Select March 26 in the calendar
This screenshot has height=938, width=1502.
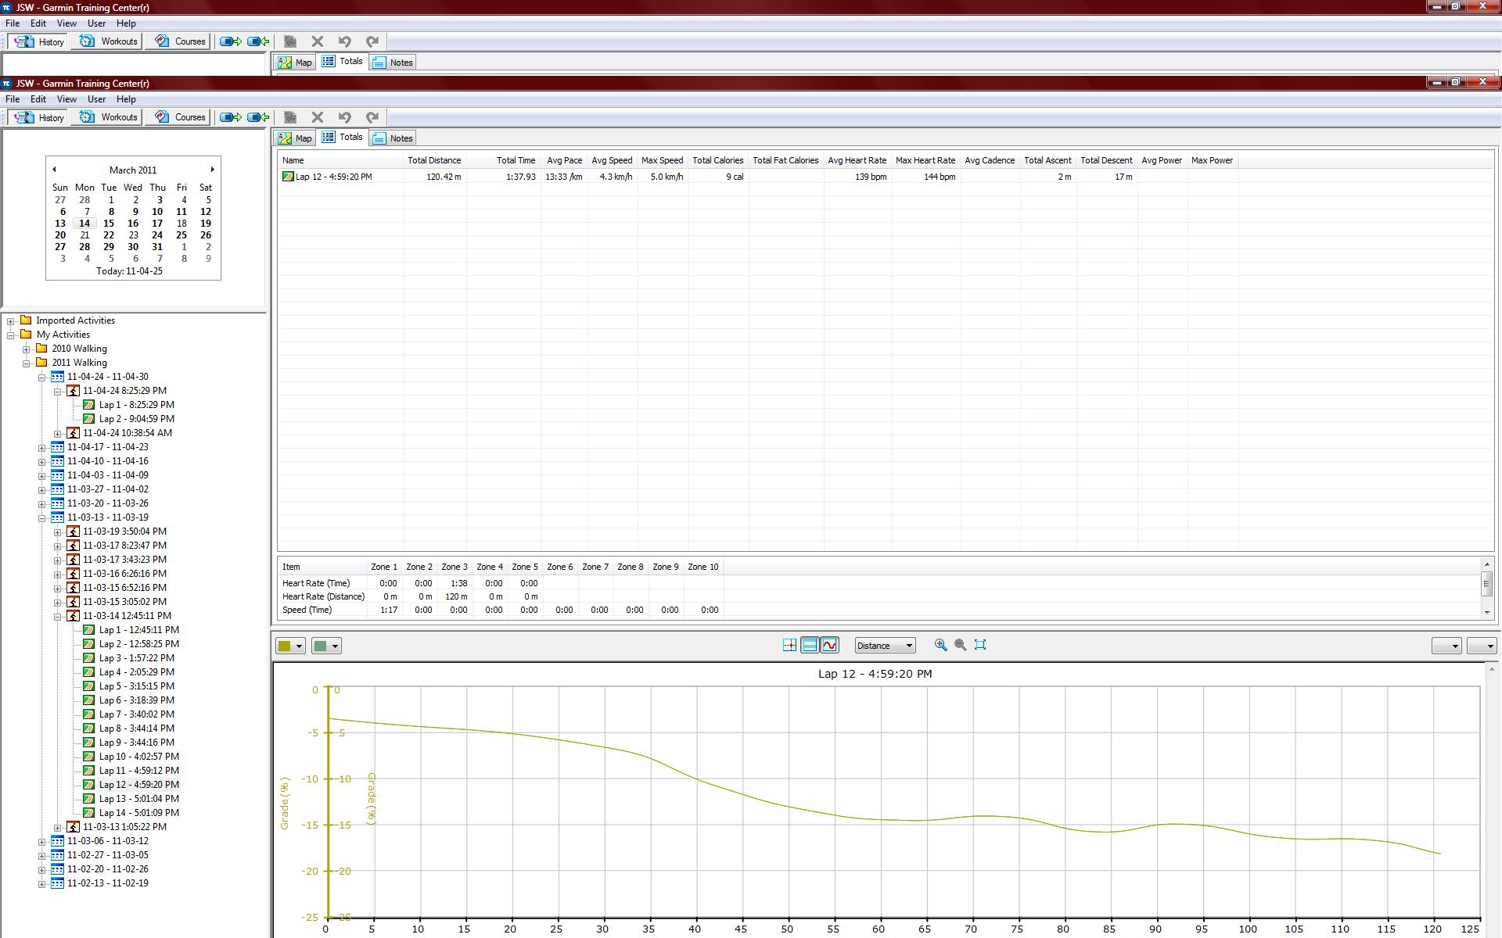[206, 235]
